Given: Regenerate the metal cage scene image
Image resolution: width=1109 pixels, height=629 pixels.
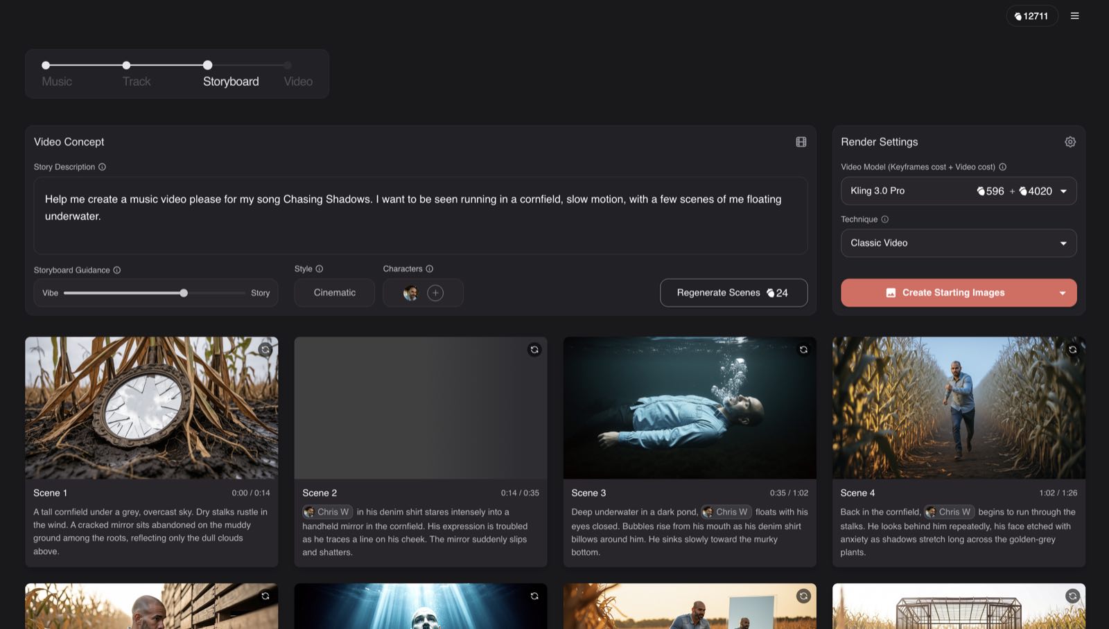Looking at the screenshot, I should point(1072,596).
